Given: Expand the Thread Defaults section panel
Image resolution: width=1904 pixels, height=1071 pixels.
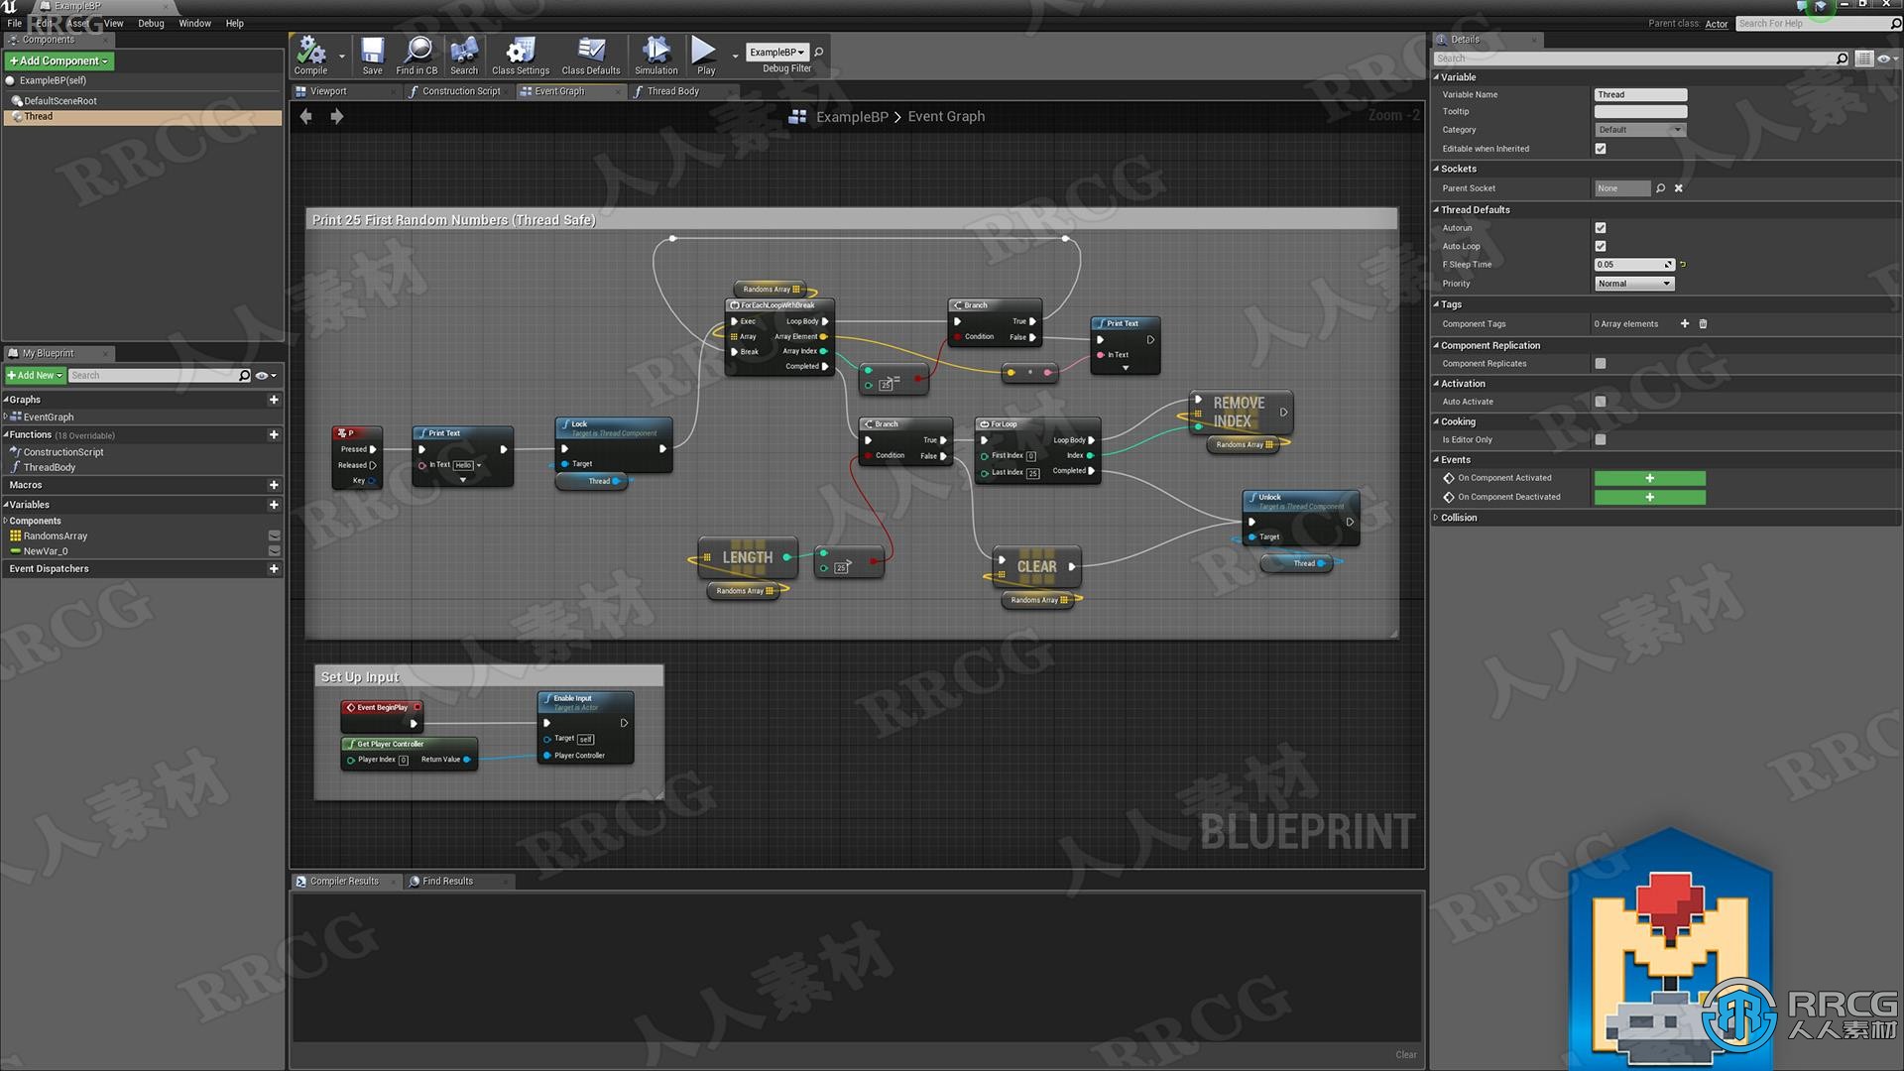Looking at the screenshot, I should [1435, 208].
